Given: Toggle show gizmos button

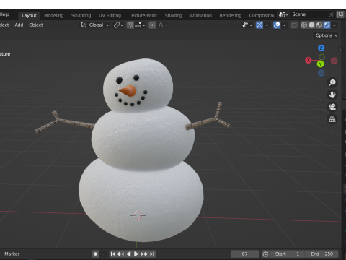Looking at the screenshot, I should 259,25.
